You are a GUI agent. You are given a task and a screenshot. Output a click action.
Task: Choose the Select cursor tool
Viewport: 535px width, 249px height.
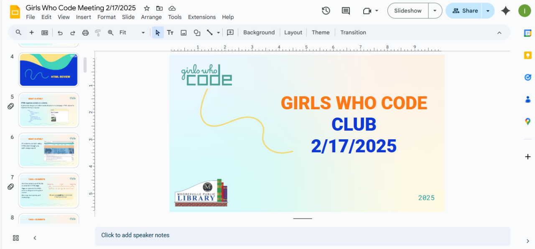point(158,33)
